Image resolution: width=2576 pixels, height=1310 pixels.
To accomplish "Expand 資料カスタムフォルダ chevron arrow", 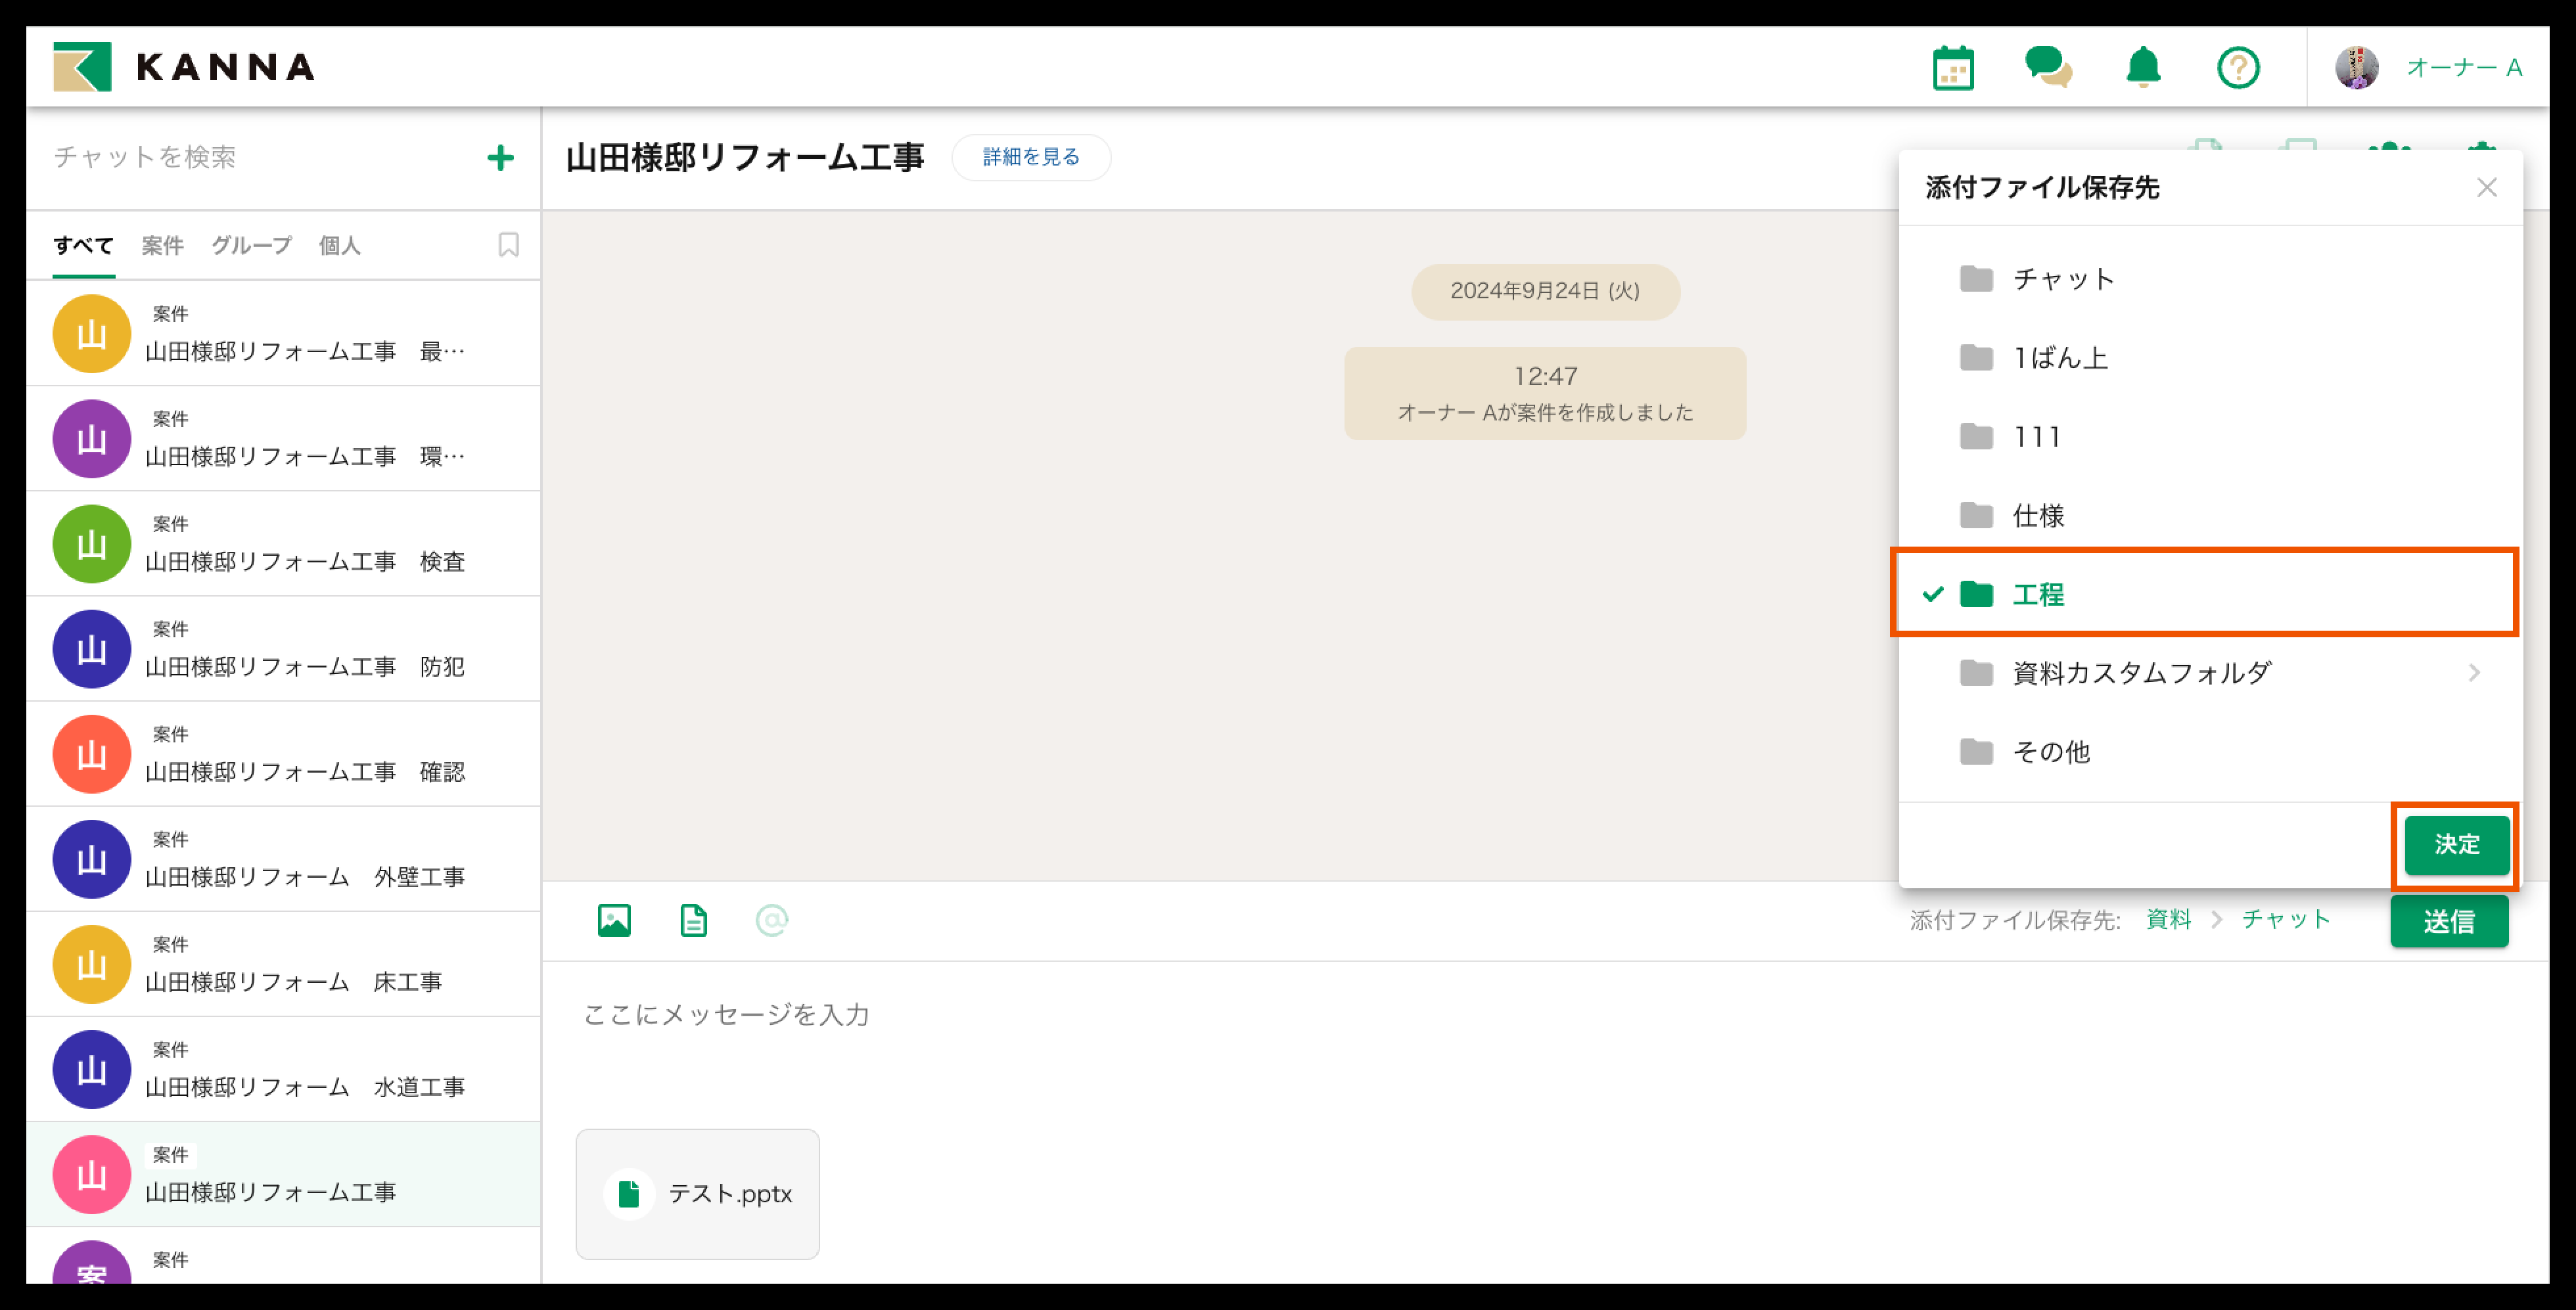I will point(2473,673).
